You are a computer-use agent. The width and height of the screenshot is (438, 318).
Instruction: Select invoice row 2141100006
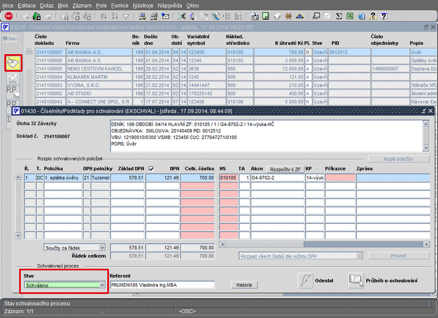click(x=236, y=60)
